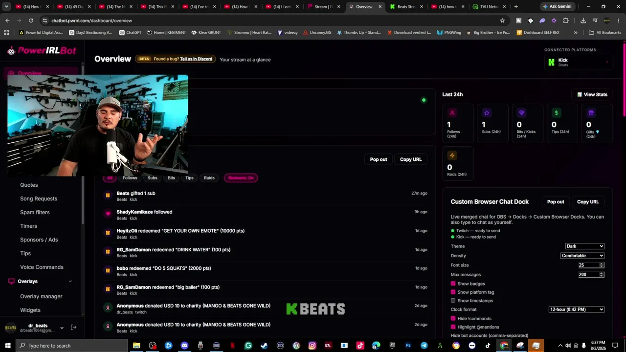The height and width of the screenshot is (352, 626).
Task: Open Overlay manager in the sidebar
Action: 41,296
